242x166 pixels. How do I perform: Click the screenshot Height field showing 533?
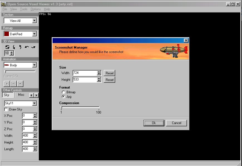pyautogui.click(x=85, y=79)
